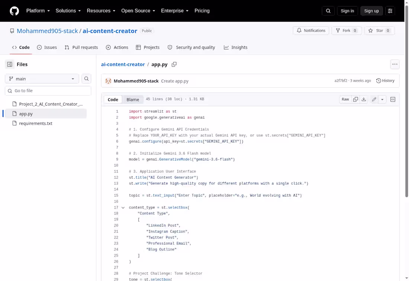Click line number 28 in code
409x281 pixels.
(116, 274)
